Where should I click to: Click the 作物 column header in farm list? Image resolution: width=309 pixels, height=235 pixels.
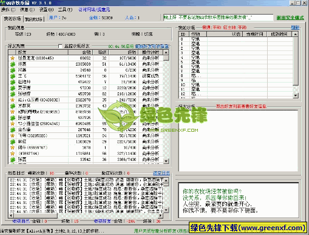pos(198,34)
